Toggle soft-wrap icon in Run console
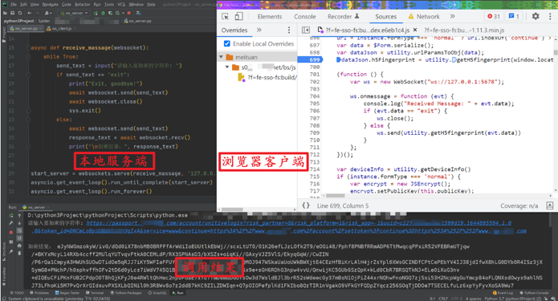Viewport: 558px width, 301px height. [19, 231]
